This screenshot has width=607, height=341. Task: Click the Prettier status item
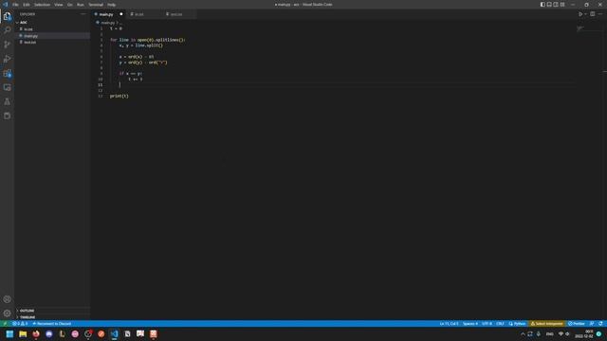[x=577, y=324]
